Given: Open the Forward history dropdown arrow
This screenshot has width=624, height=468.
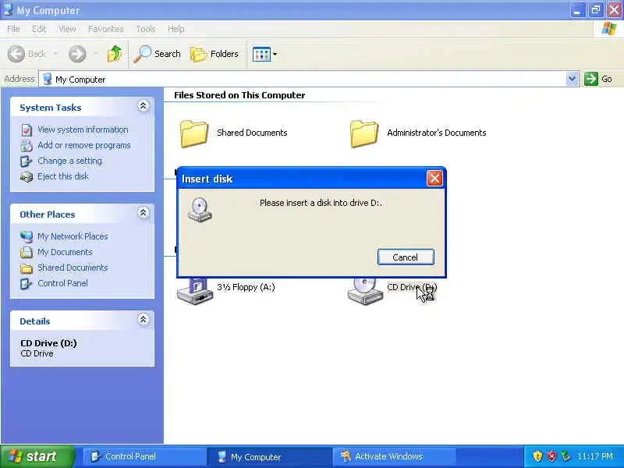Looking at the screenshot, I should click(x=95, y=54).
